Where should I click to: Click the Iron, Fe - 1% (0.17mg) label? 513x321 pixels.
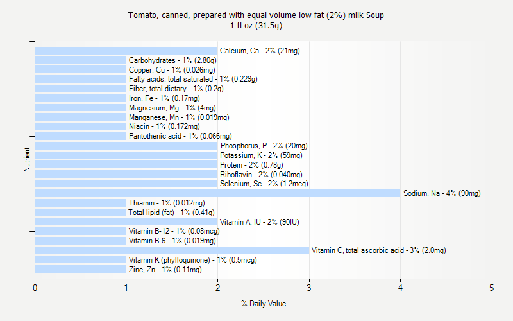[x=164, y=98]
